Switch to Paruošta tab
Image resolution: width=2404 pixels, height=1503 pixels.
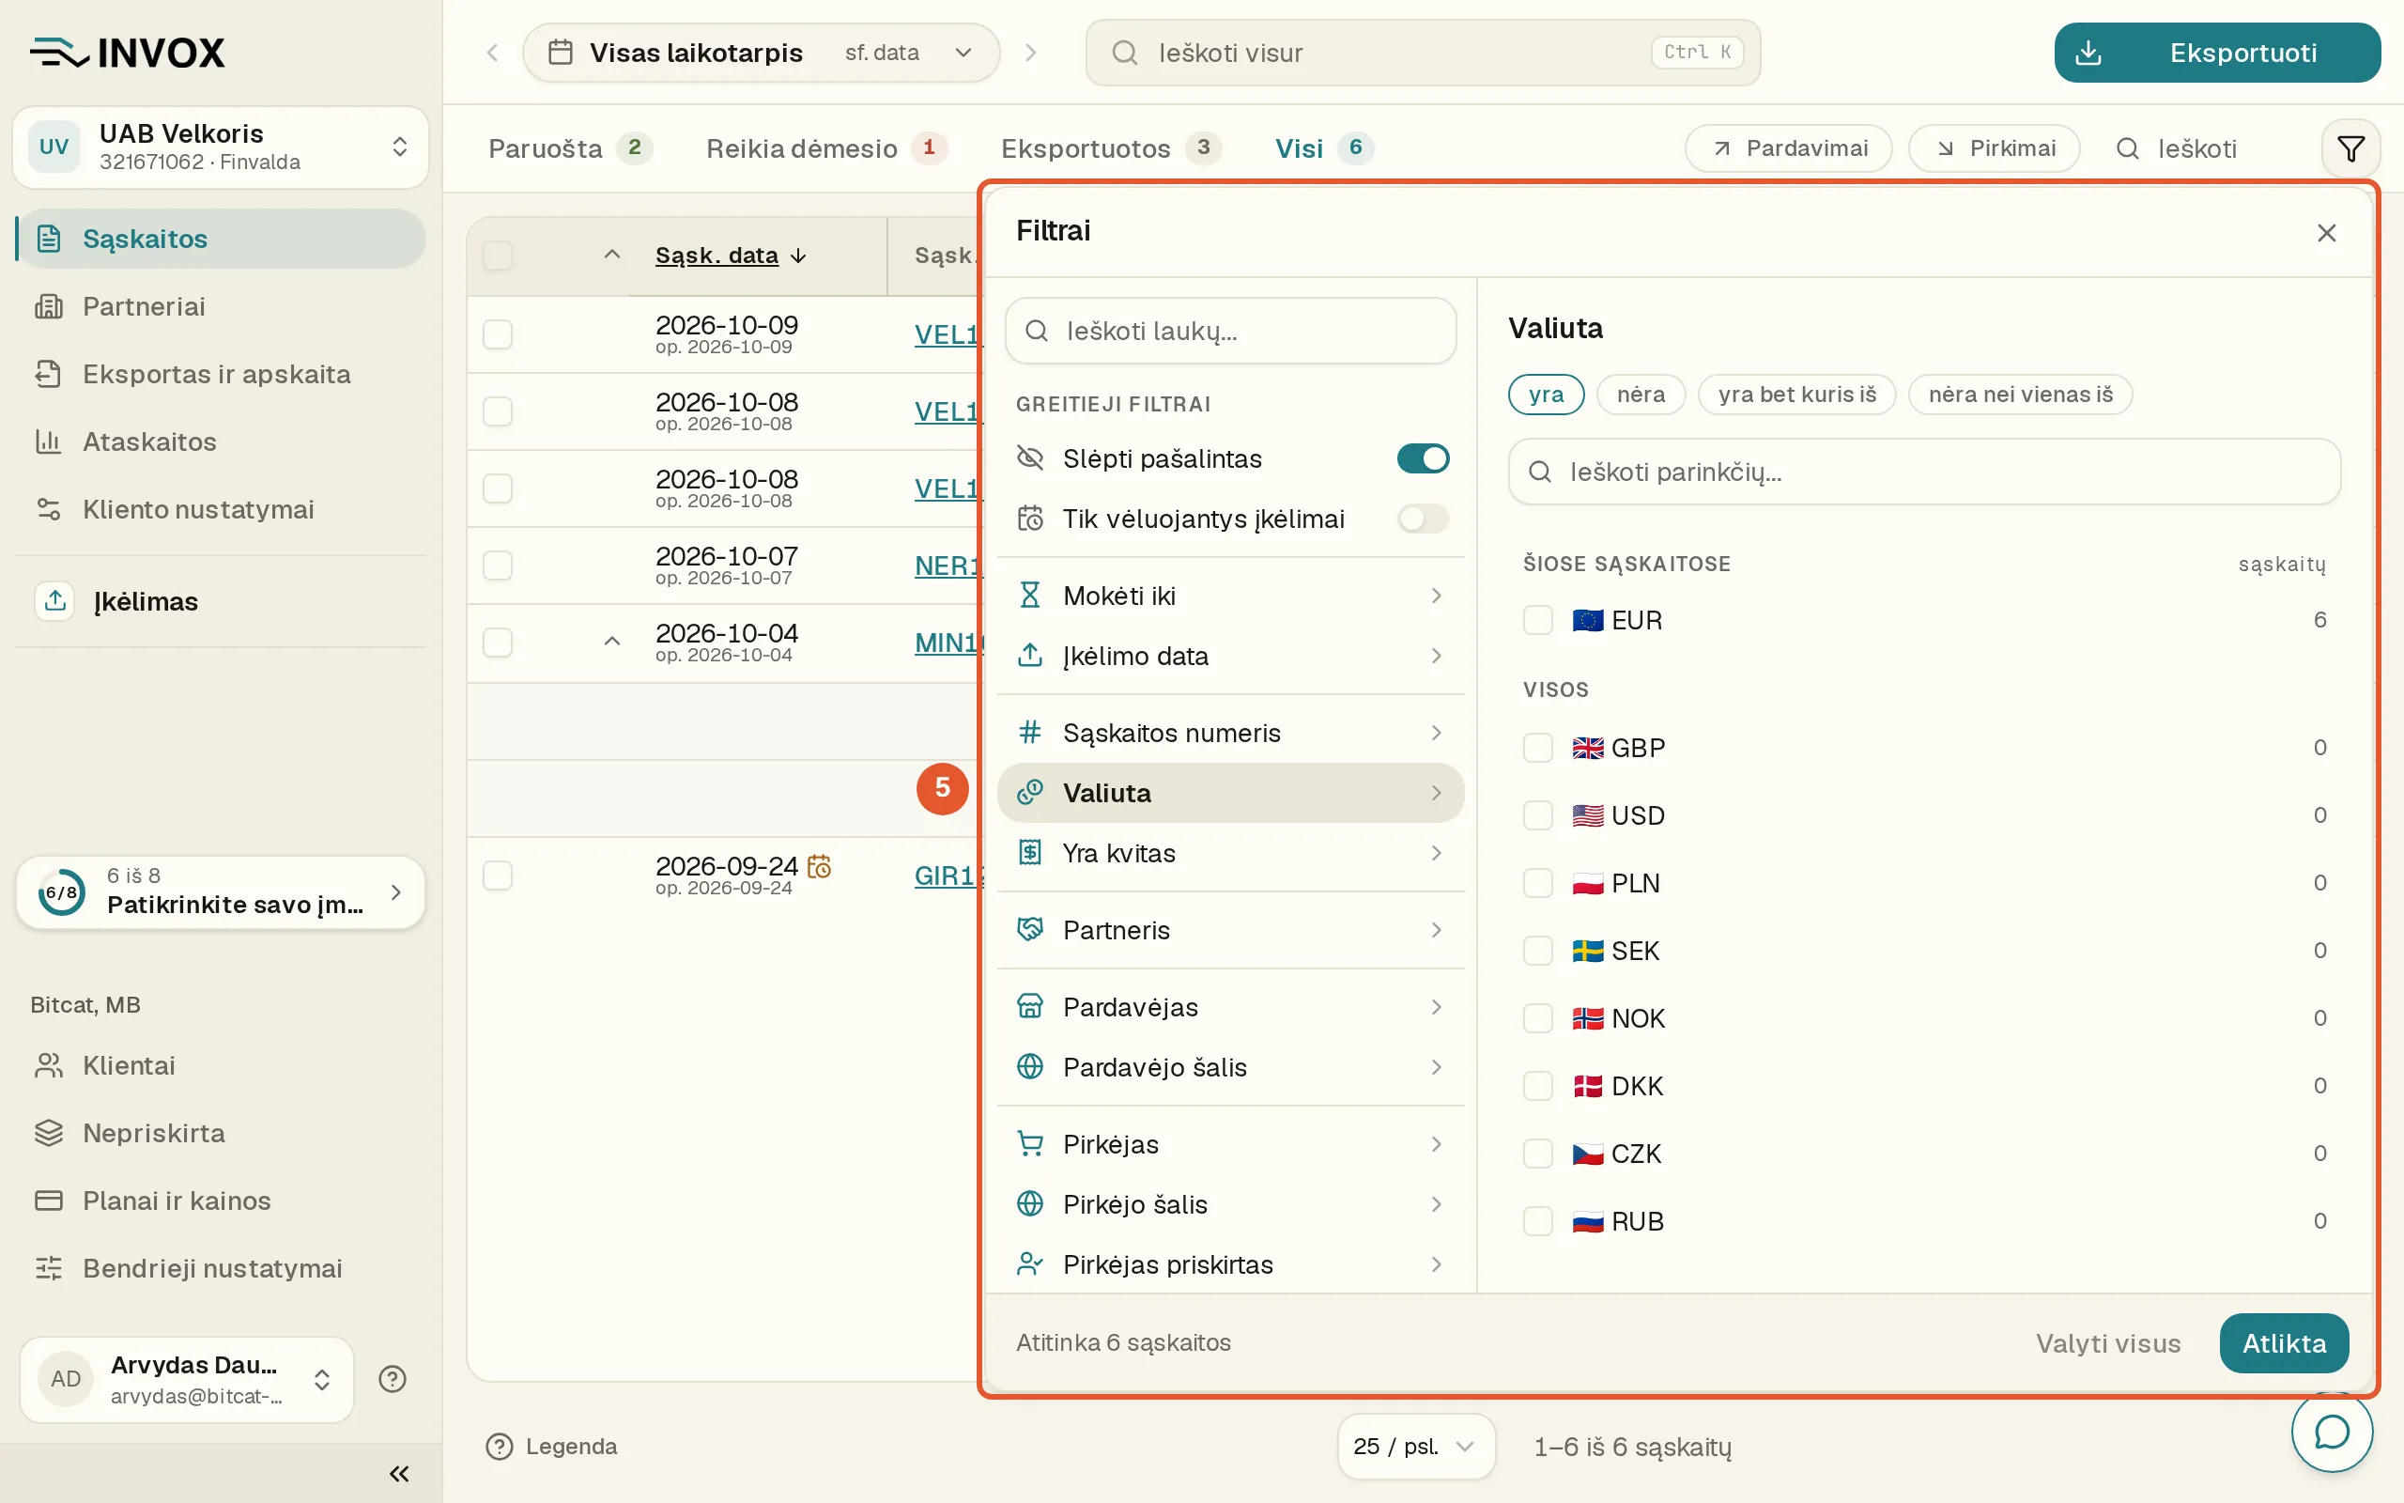point(569,148)
